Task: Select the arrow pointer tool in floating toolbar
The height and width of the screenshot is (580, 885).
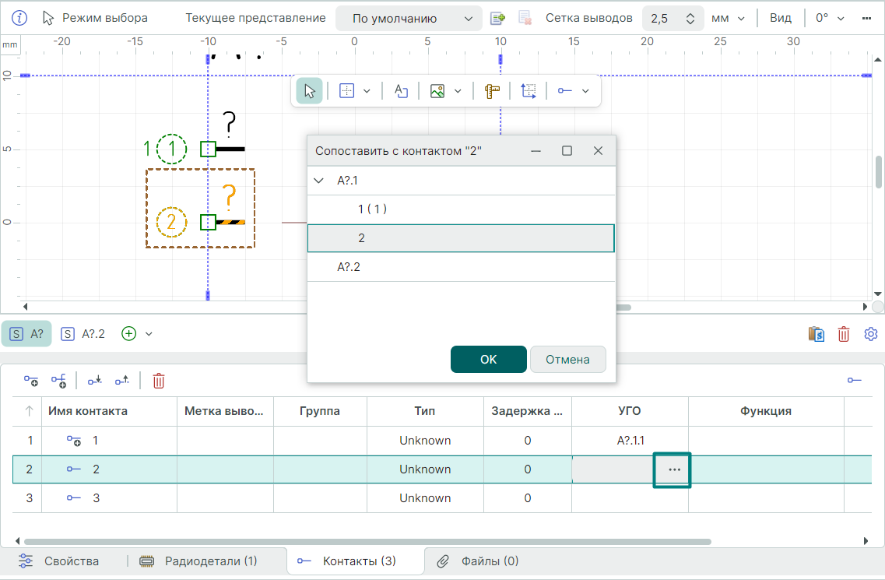Action: click(x=310, y=91)
